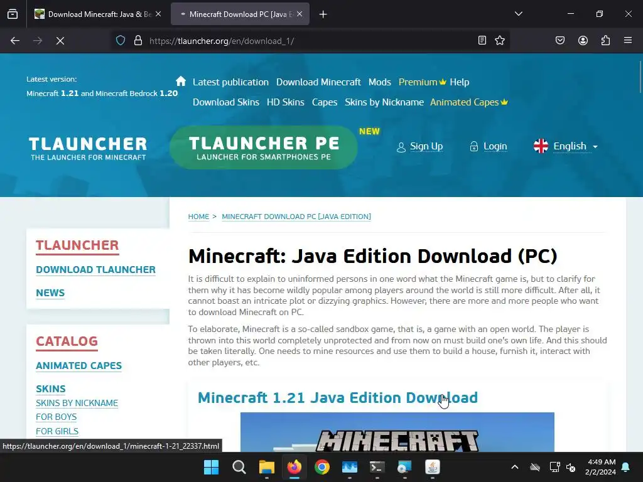The image size is (643, 482).
Task: Open muted volume tray icon
Action: coord(571,467)
